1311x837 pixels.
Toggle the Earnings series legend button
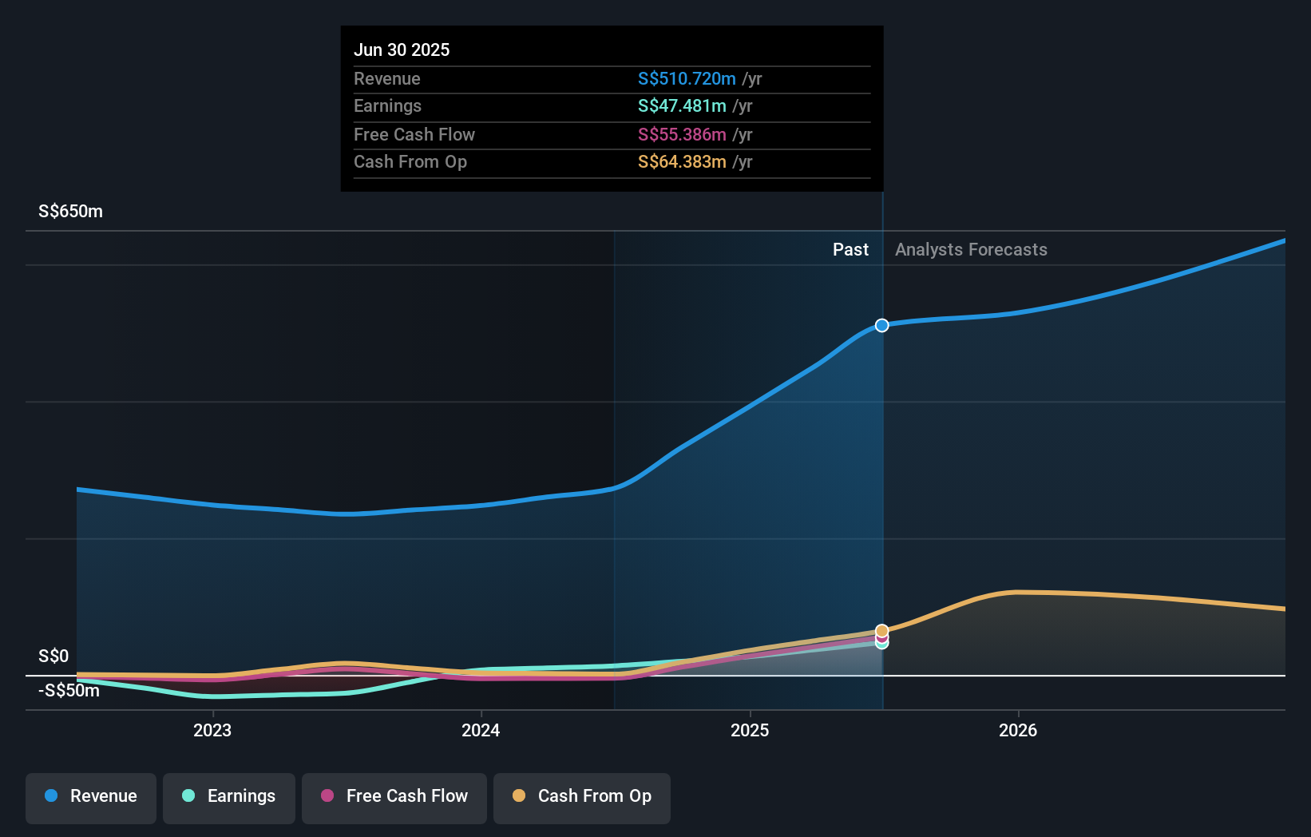click(x=229, y=798)
